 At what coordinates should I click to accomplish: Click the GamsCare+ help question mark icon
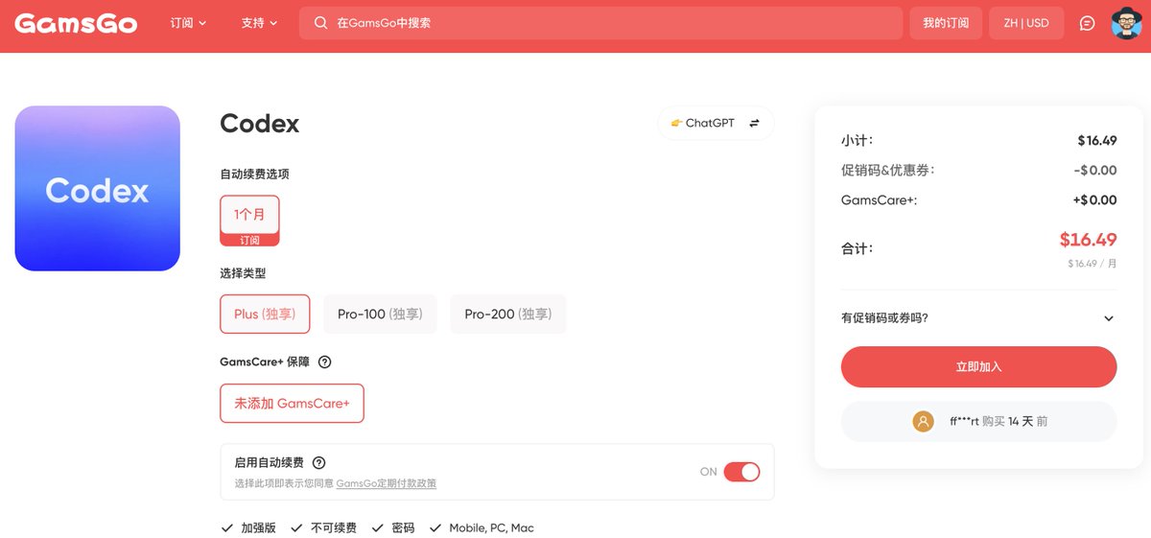(324, 362)
